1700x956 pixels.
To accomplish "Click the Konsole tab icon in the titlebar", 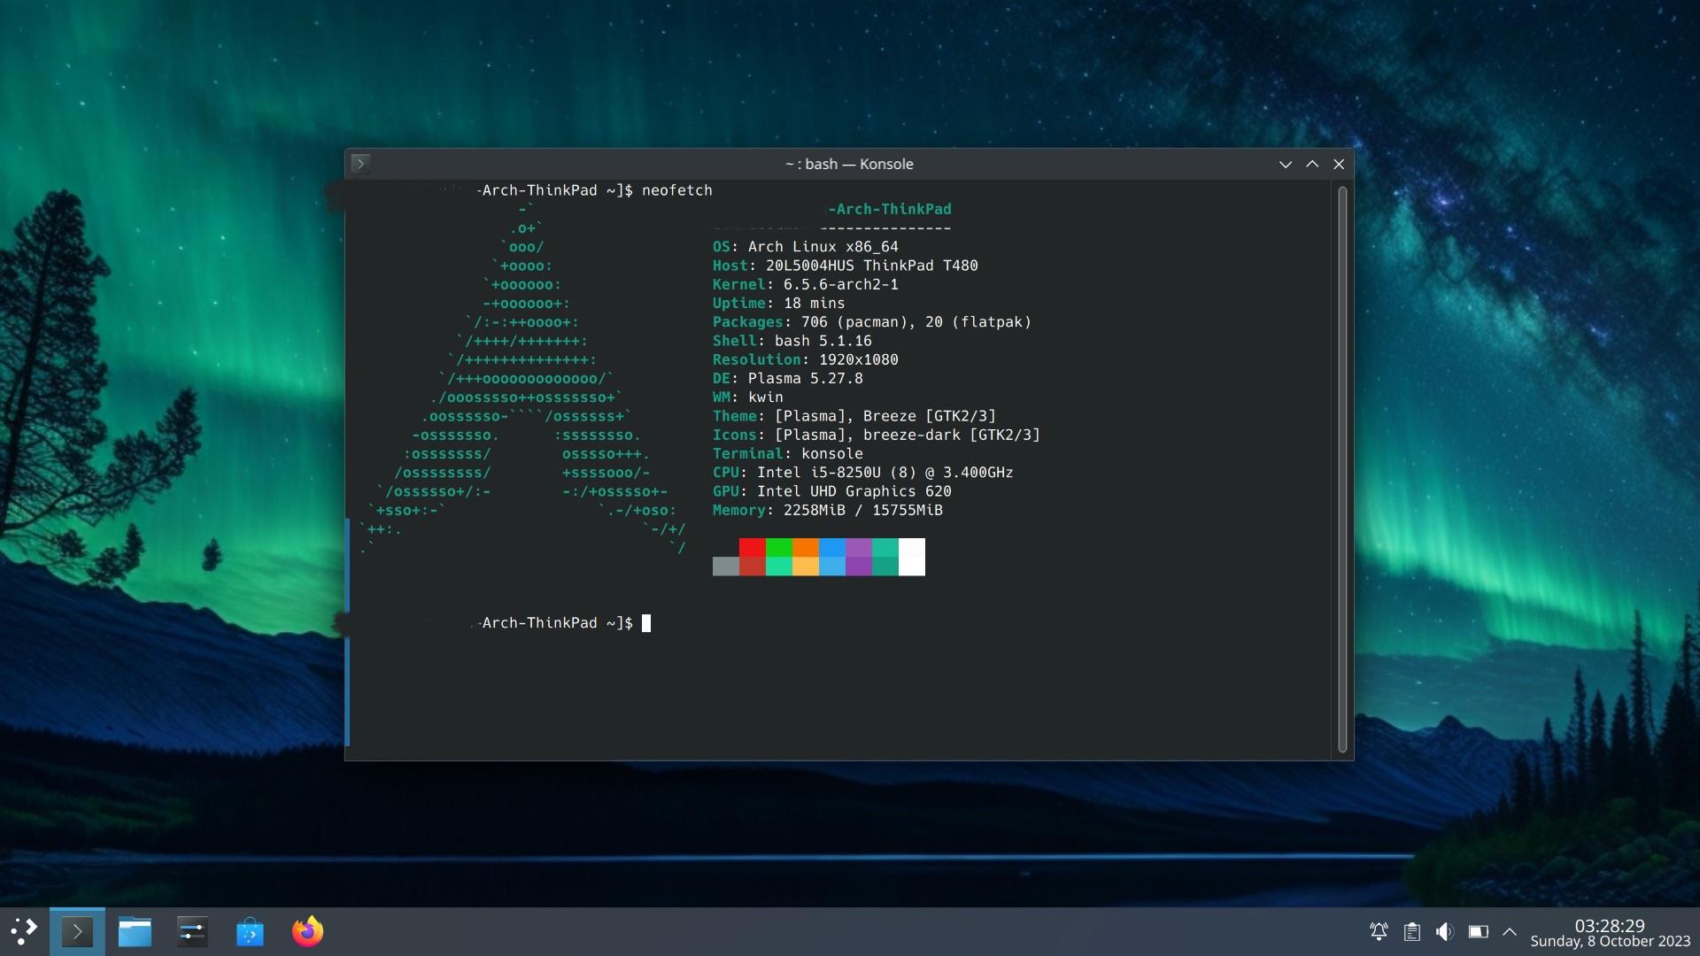I will (361, 164).
